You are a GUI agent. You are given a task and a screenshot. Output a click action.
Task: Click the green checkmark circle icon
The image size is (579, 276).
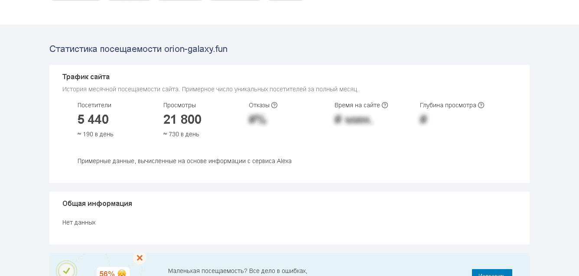pyautogui.click(x=66, y=270)
